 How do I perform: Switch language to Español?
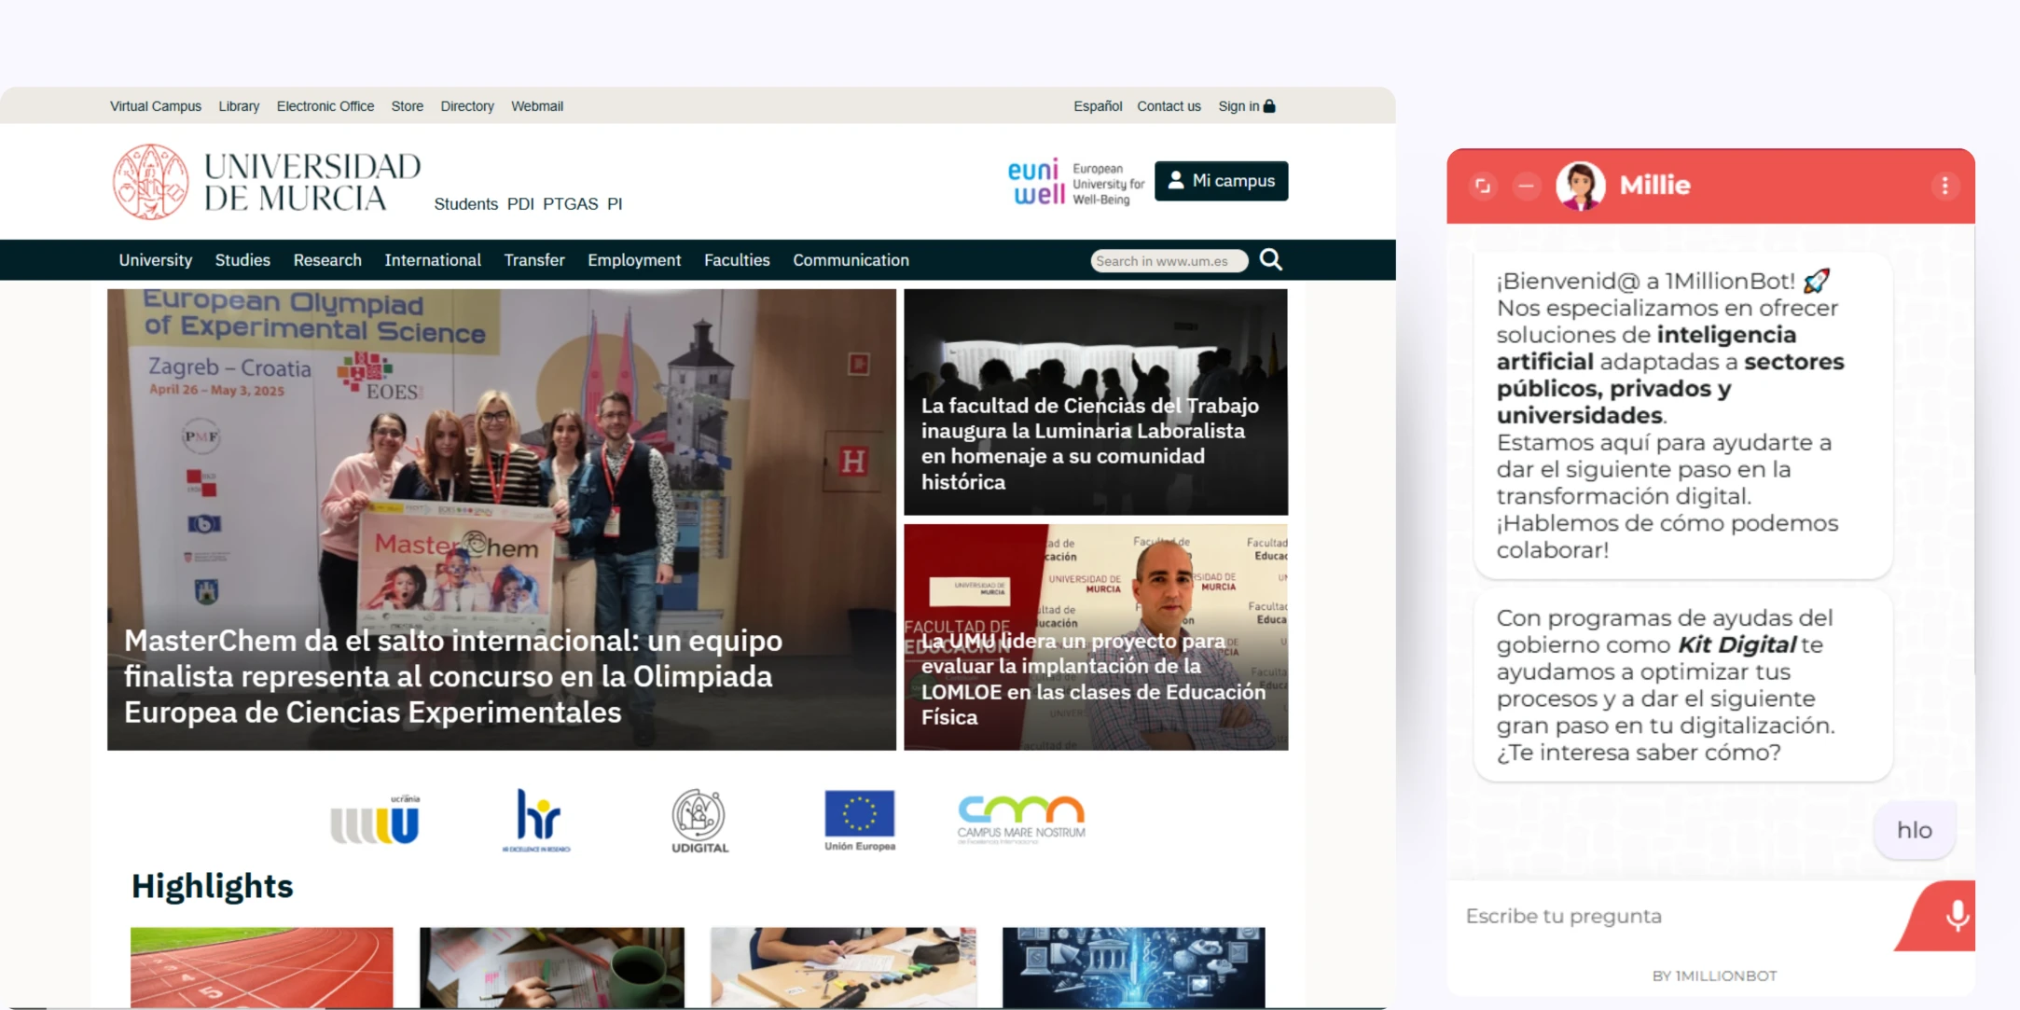tap(1097, 106)
